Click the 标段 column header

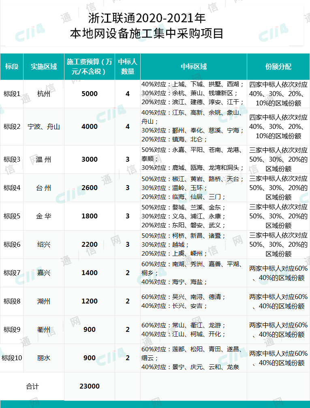(x=12, y=66)
